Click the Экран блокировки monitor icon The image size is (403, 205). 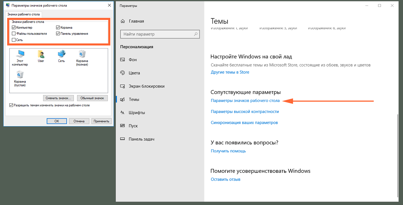point(123,86)
